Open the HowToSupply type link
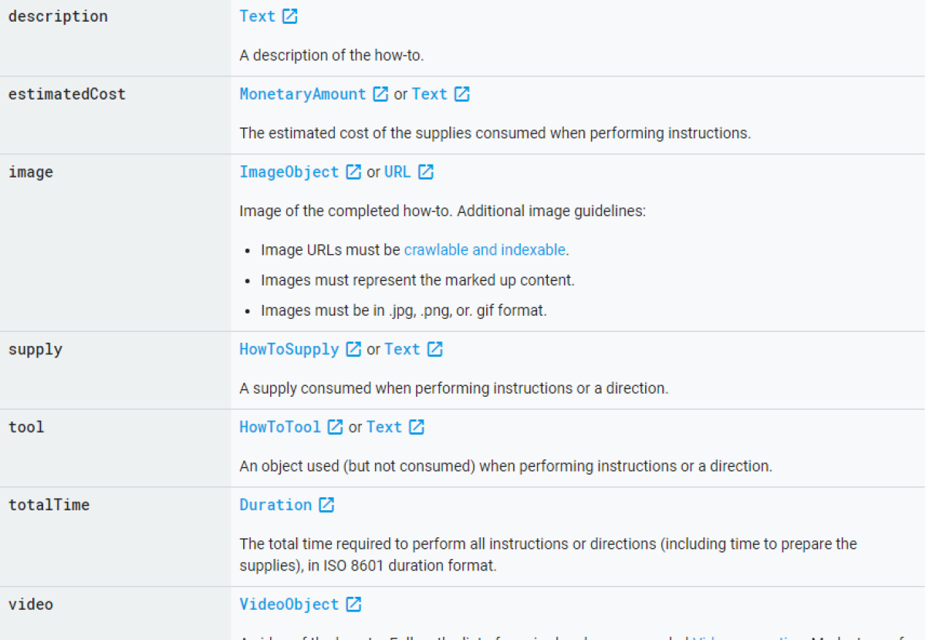The height and width of the screenshot is (640, 926). coord(289,350)
